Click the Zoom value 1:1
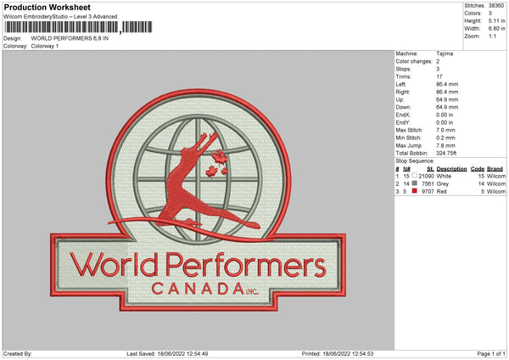Viewport: 509px width, 360px height. [492, 36]
